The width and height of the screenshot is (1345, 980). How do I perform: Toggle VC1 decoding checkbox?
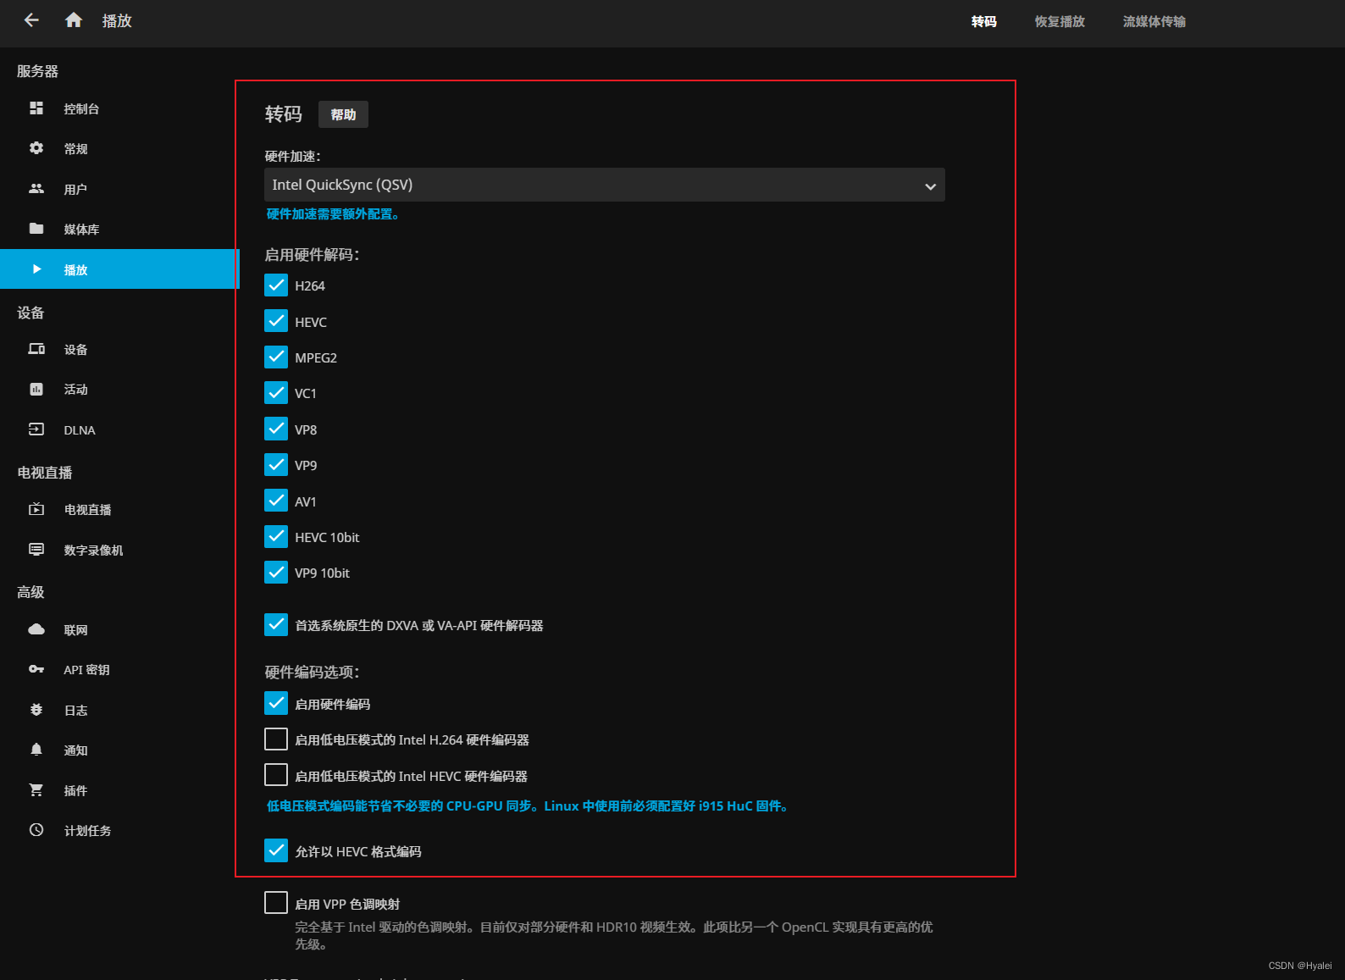[x=276, y=393]
